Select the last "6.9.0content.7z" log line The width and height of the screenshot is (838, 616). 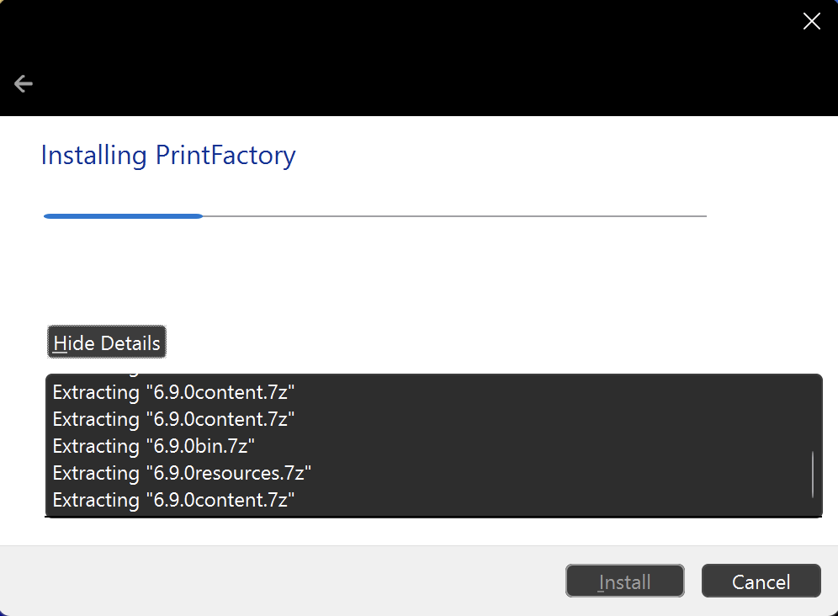click(173, 500)
